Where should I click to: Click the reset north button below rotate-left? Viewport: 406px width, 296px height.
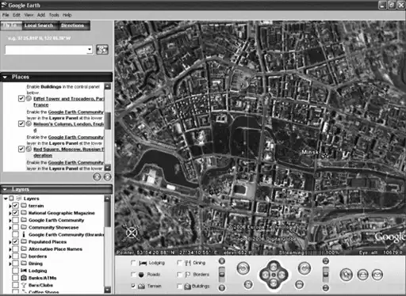(x=248, y=284)
